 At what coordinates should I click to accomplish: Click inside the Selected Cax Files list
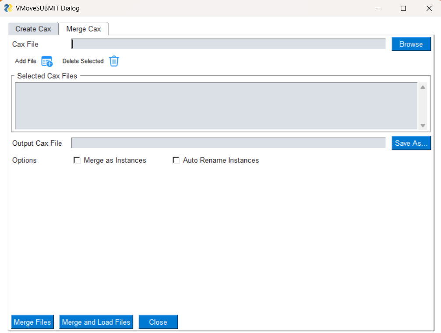coord(216,106)
